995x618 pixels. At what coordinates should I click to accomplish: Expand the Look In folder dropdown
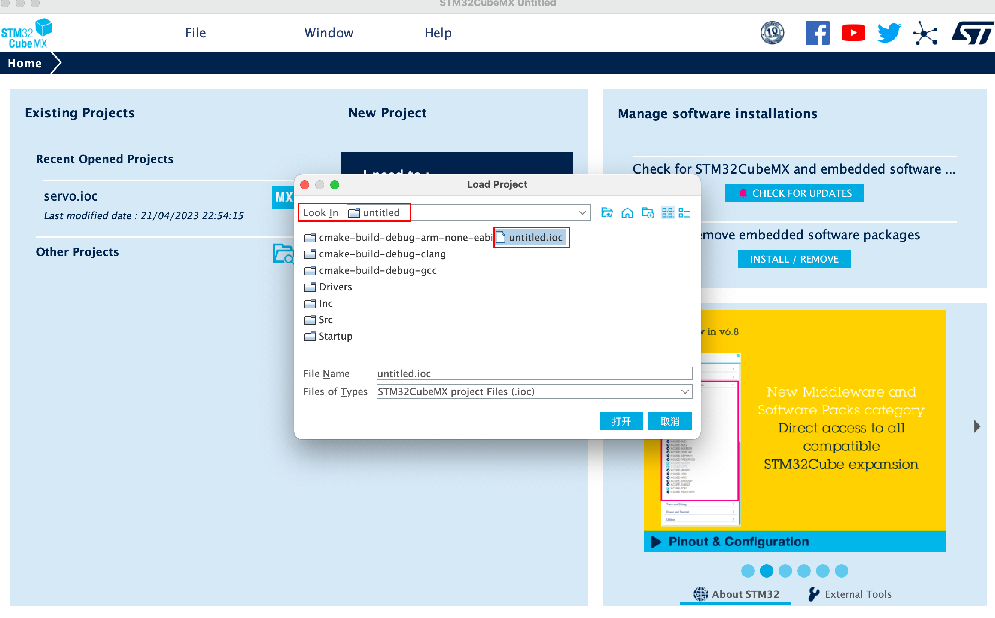[x=582, y=212]
